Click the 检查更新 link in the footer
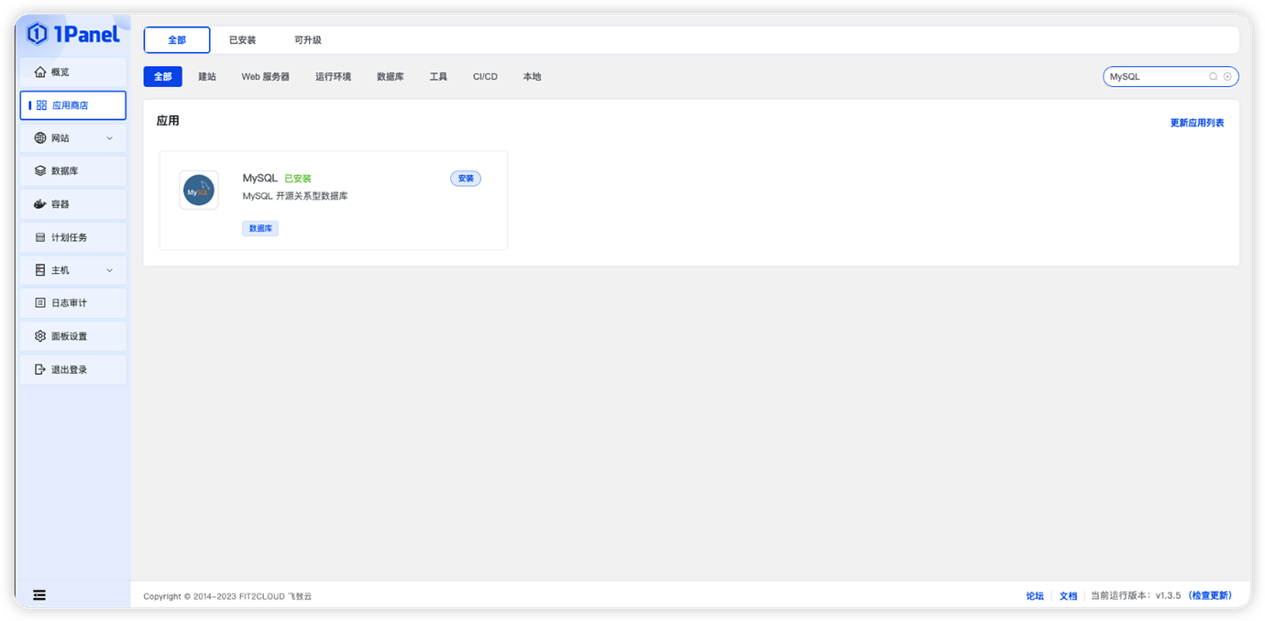Viewport: 1265px width, 621px height. [1208, 595]
